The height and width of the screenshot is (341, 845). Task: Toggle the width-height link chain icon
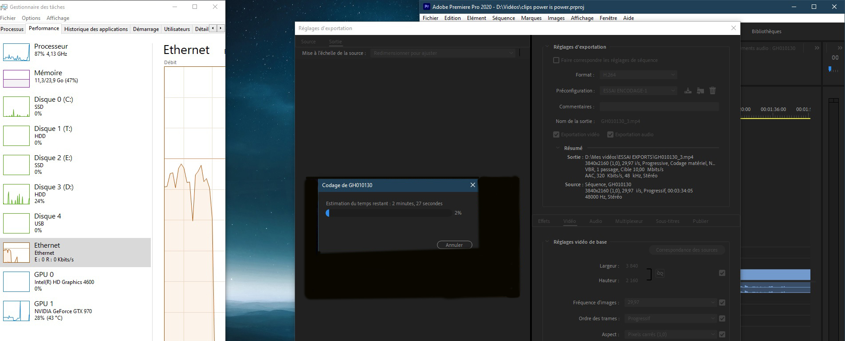(660, 273)
